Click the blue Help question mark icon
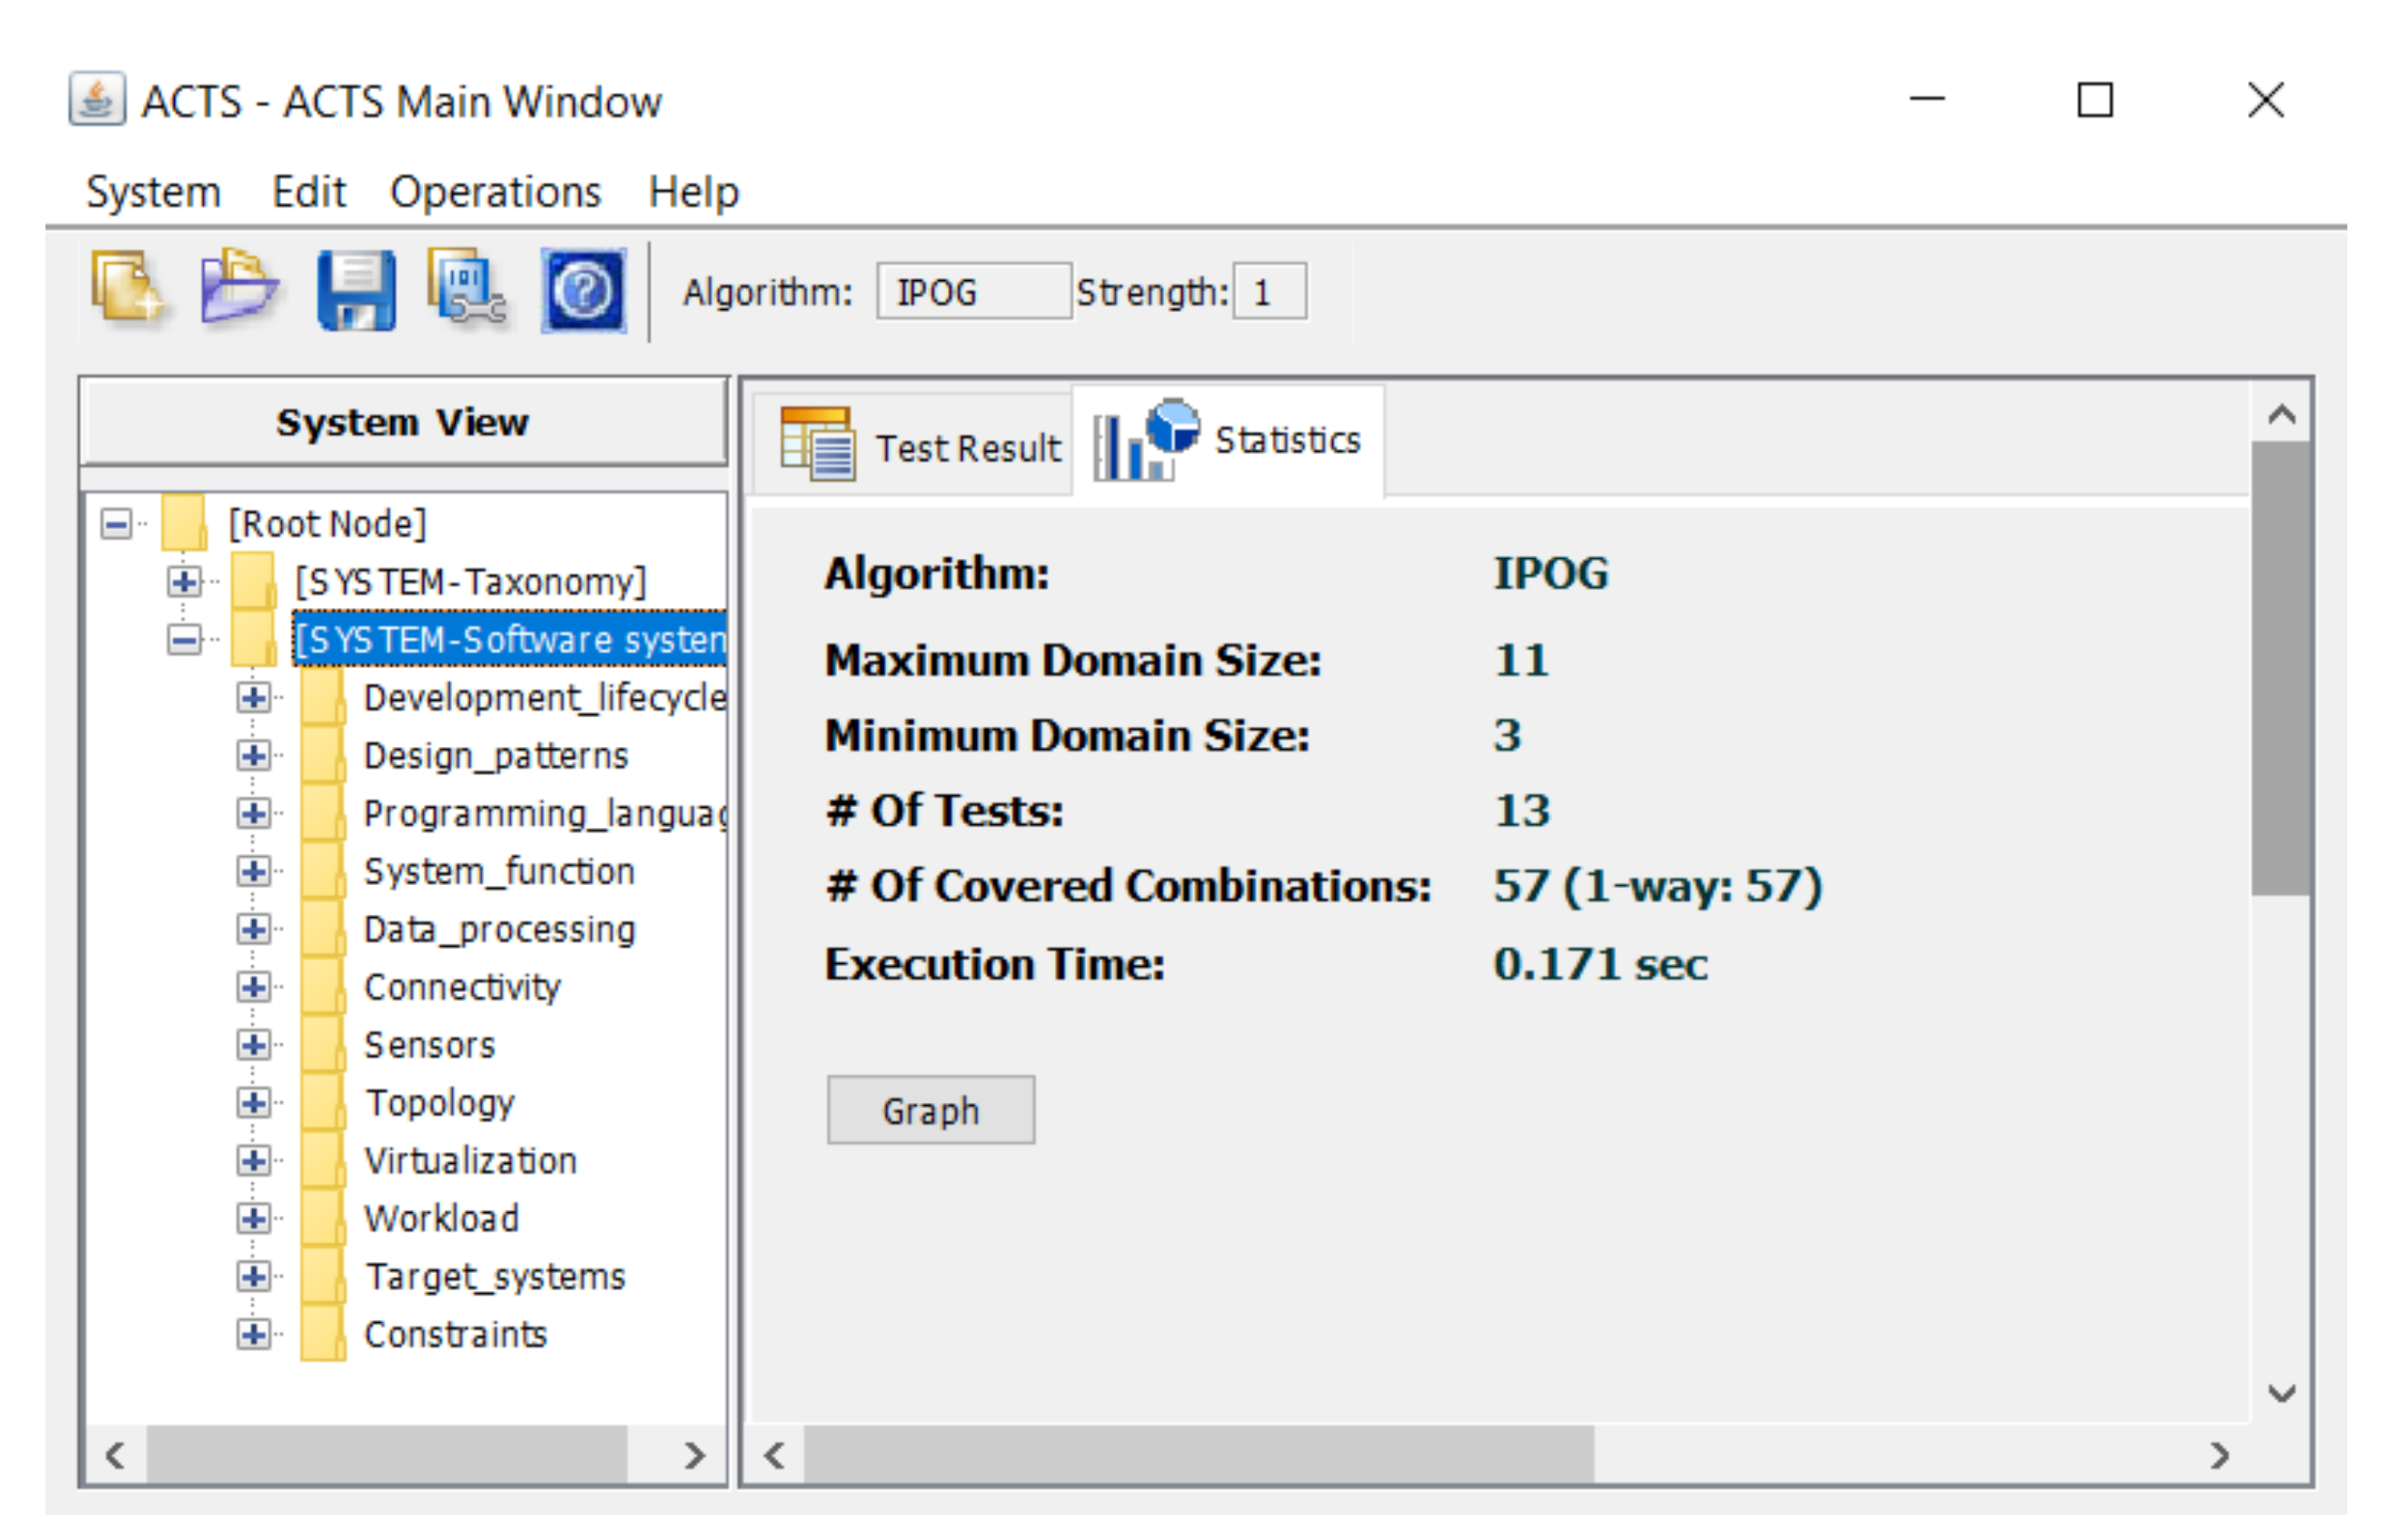 pos(584,291)
